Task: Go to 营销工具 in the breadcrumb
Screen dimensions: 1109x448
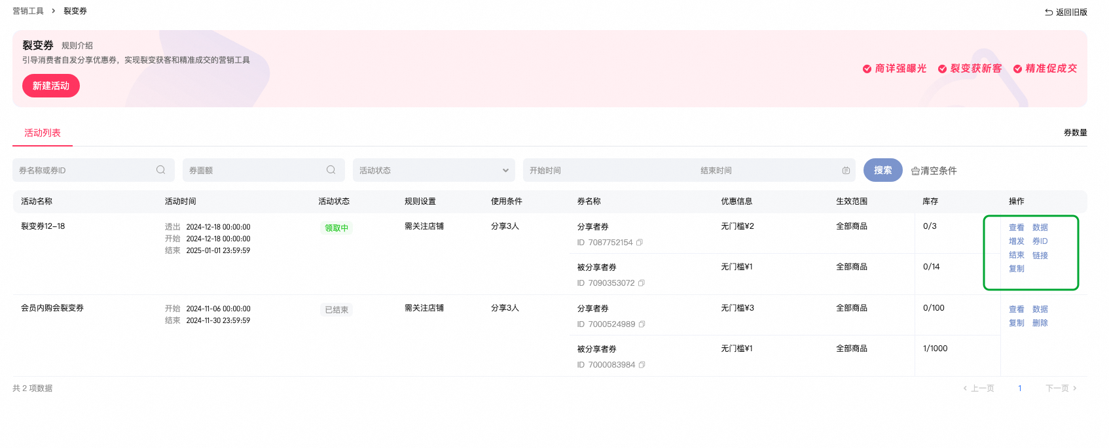Action: pyautogui.click(x=28, y=11)
